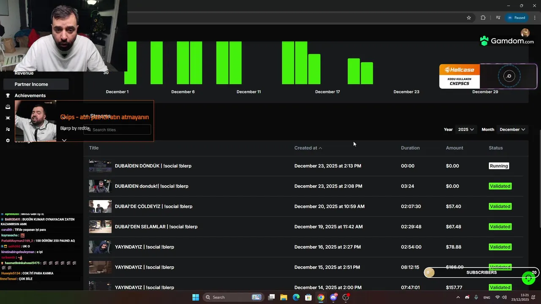Open the browser extensions puzzle icon

pyautogui.click(x=483, y=18)
